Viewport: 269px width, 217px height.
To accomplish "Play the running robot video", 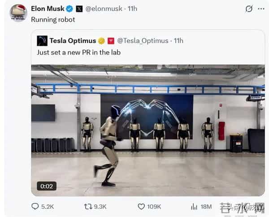I will (x=148, y=130).
